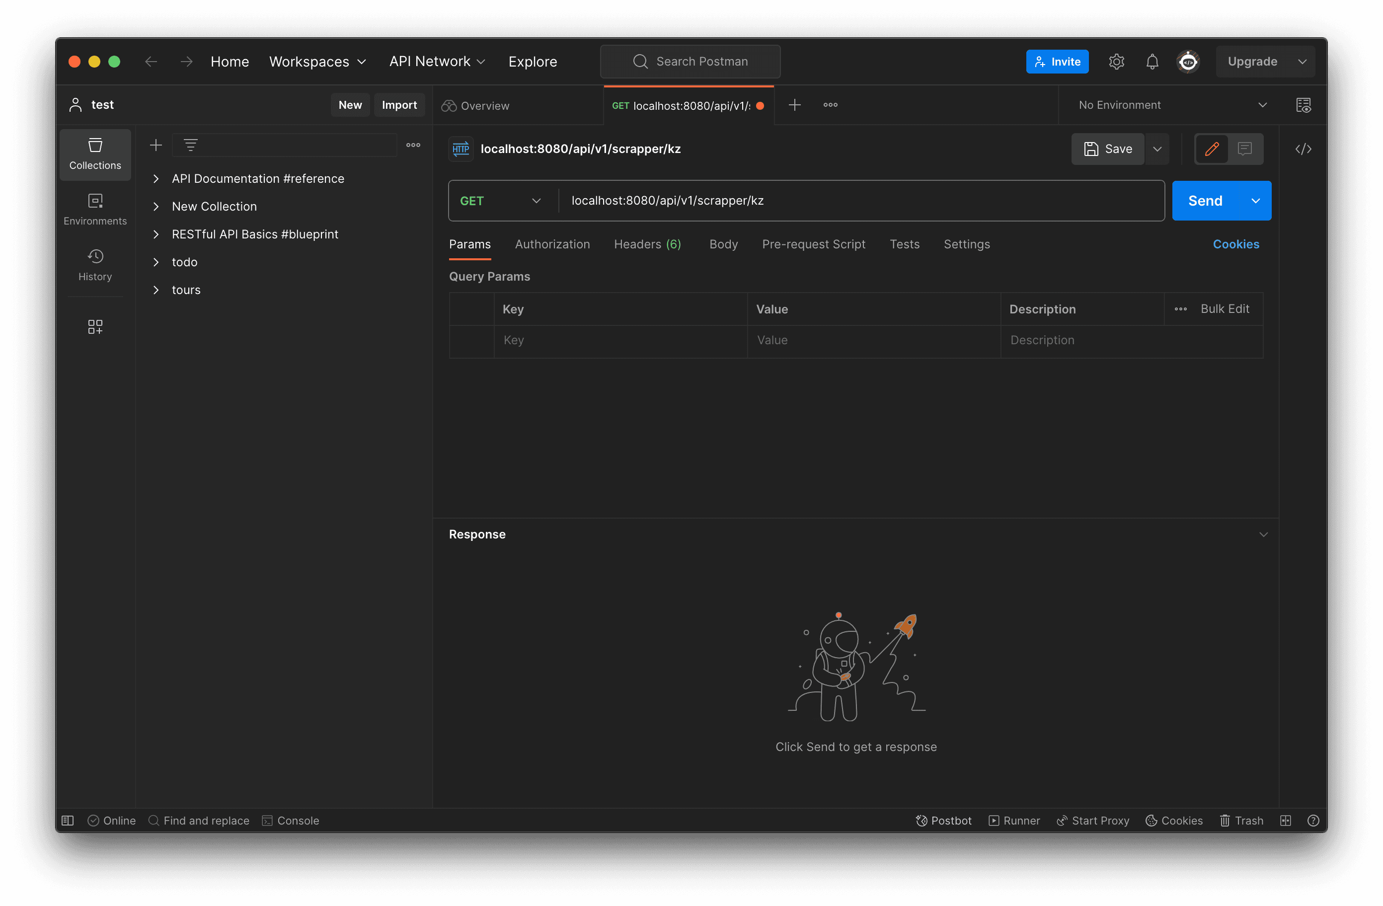This screenshot has width=1383, height=906.
Task: Select the Authorization tab
Action: 552,245
